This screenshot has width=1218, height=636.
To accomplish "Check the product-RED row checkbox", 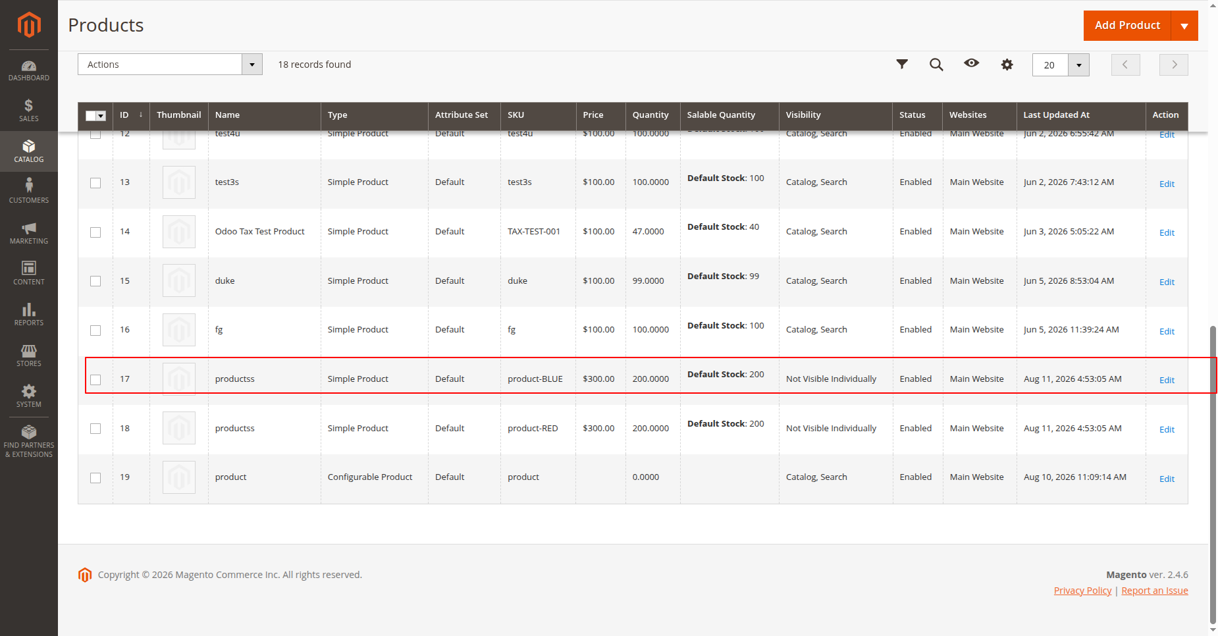I will point(95,429).
